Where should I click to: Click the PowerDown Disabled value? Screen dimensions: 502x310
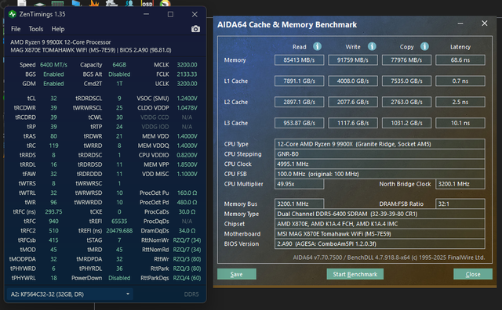119,278
